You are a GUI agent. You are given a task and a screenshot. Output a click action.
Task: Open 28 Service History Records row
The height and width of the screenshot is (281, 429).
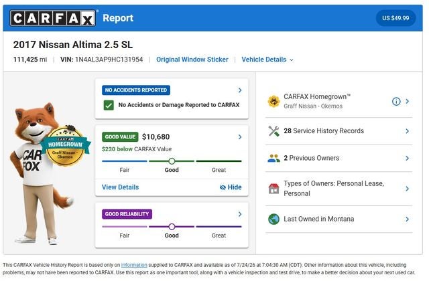(x=339, y=131)
